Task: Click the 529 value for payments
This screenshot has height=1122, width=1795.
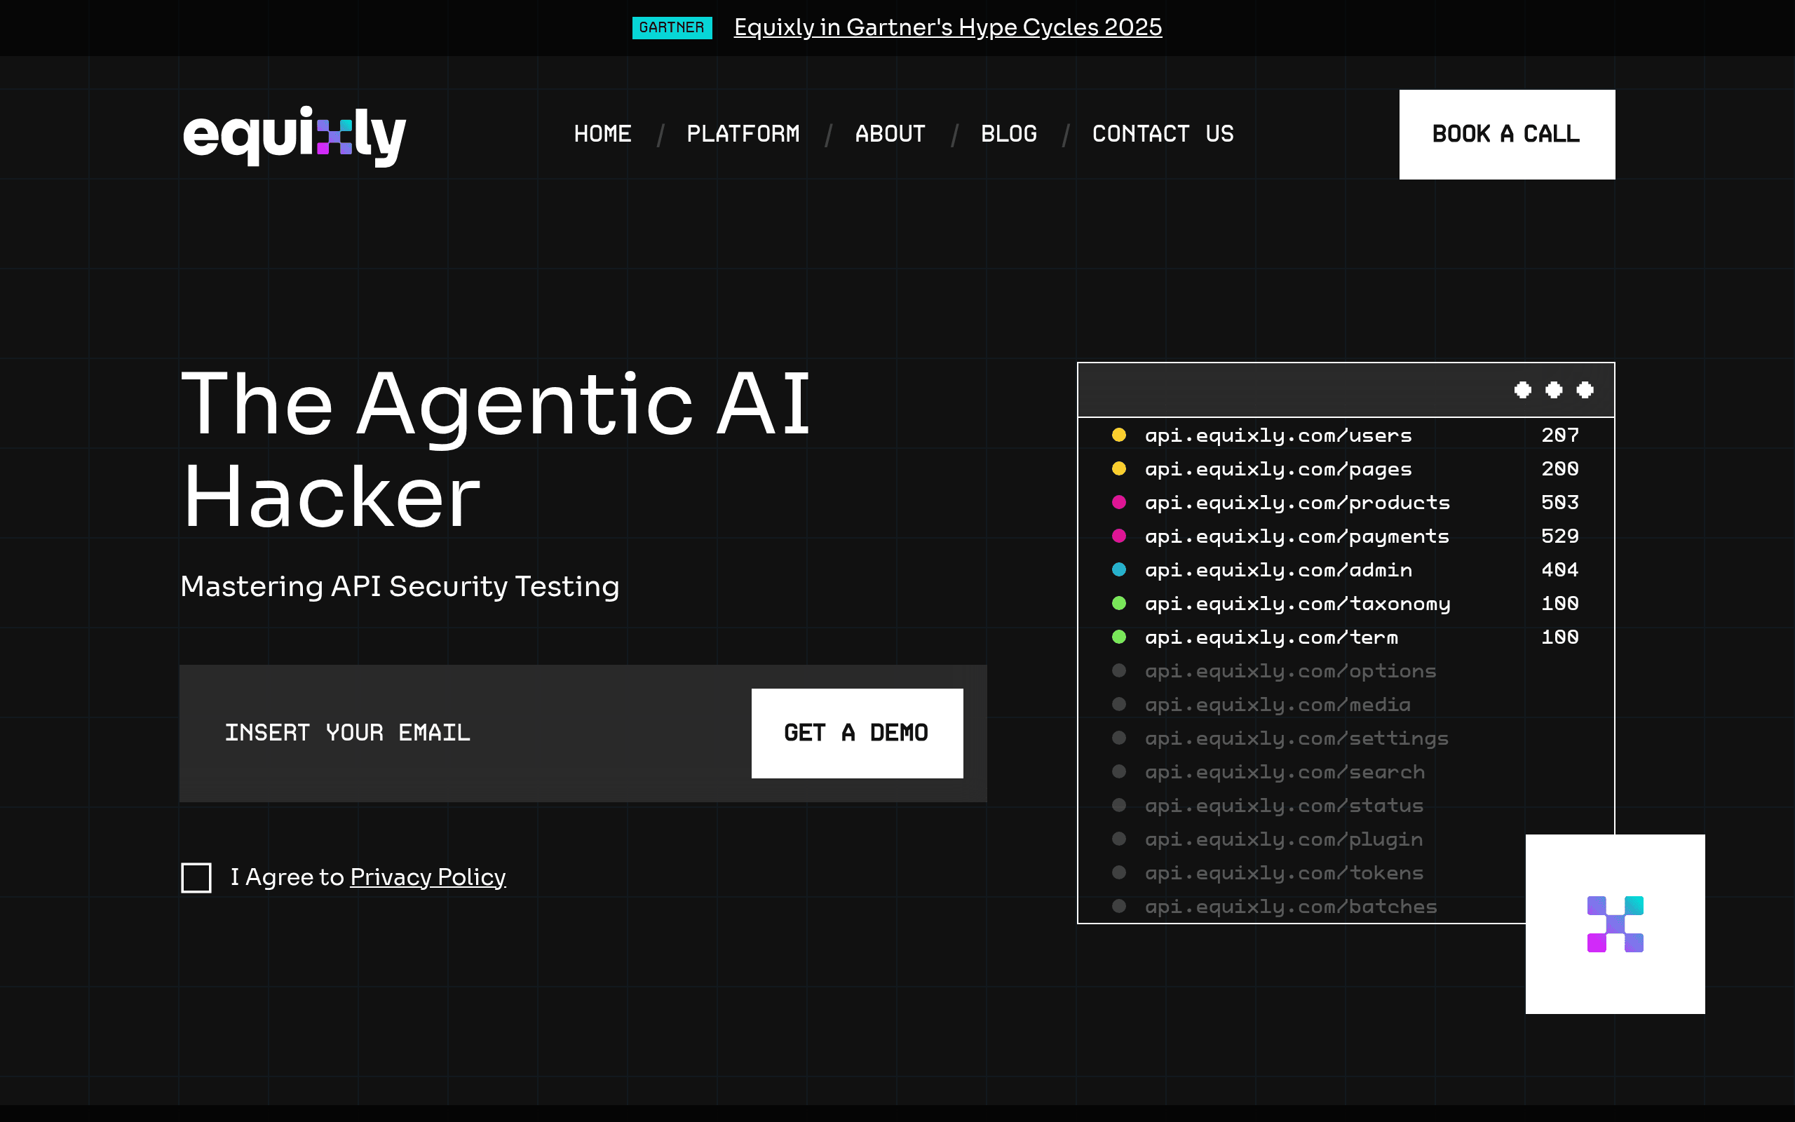Action: click(x=1560, y=536)
